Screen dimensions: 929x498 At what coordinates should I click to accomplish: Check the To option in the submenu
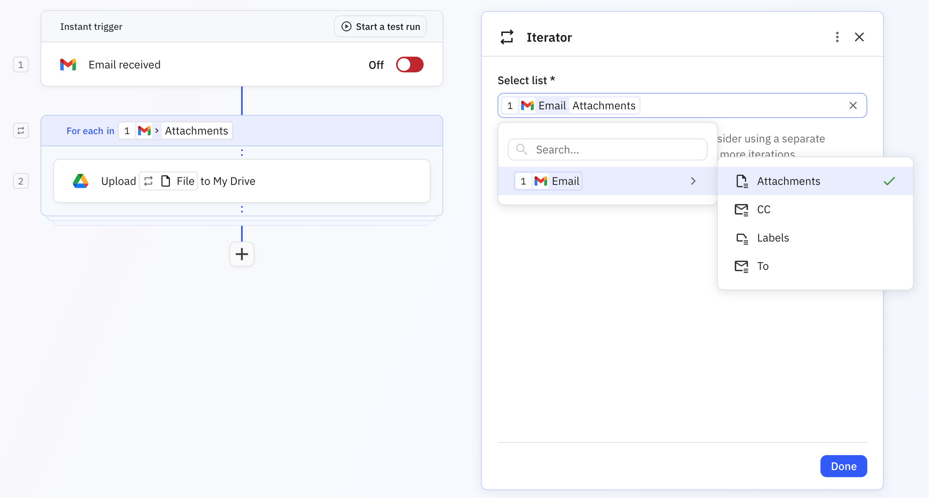point(762,266)
